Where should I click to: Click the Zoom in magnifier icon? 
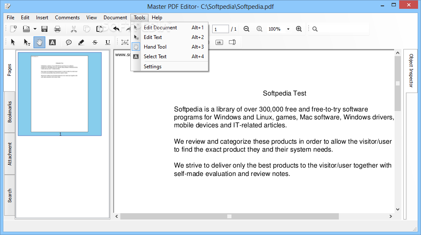point(299,29)
